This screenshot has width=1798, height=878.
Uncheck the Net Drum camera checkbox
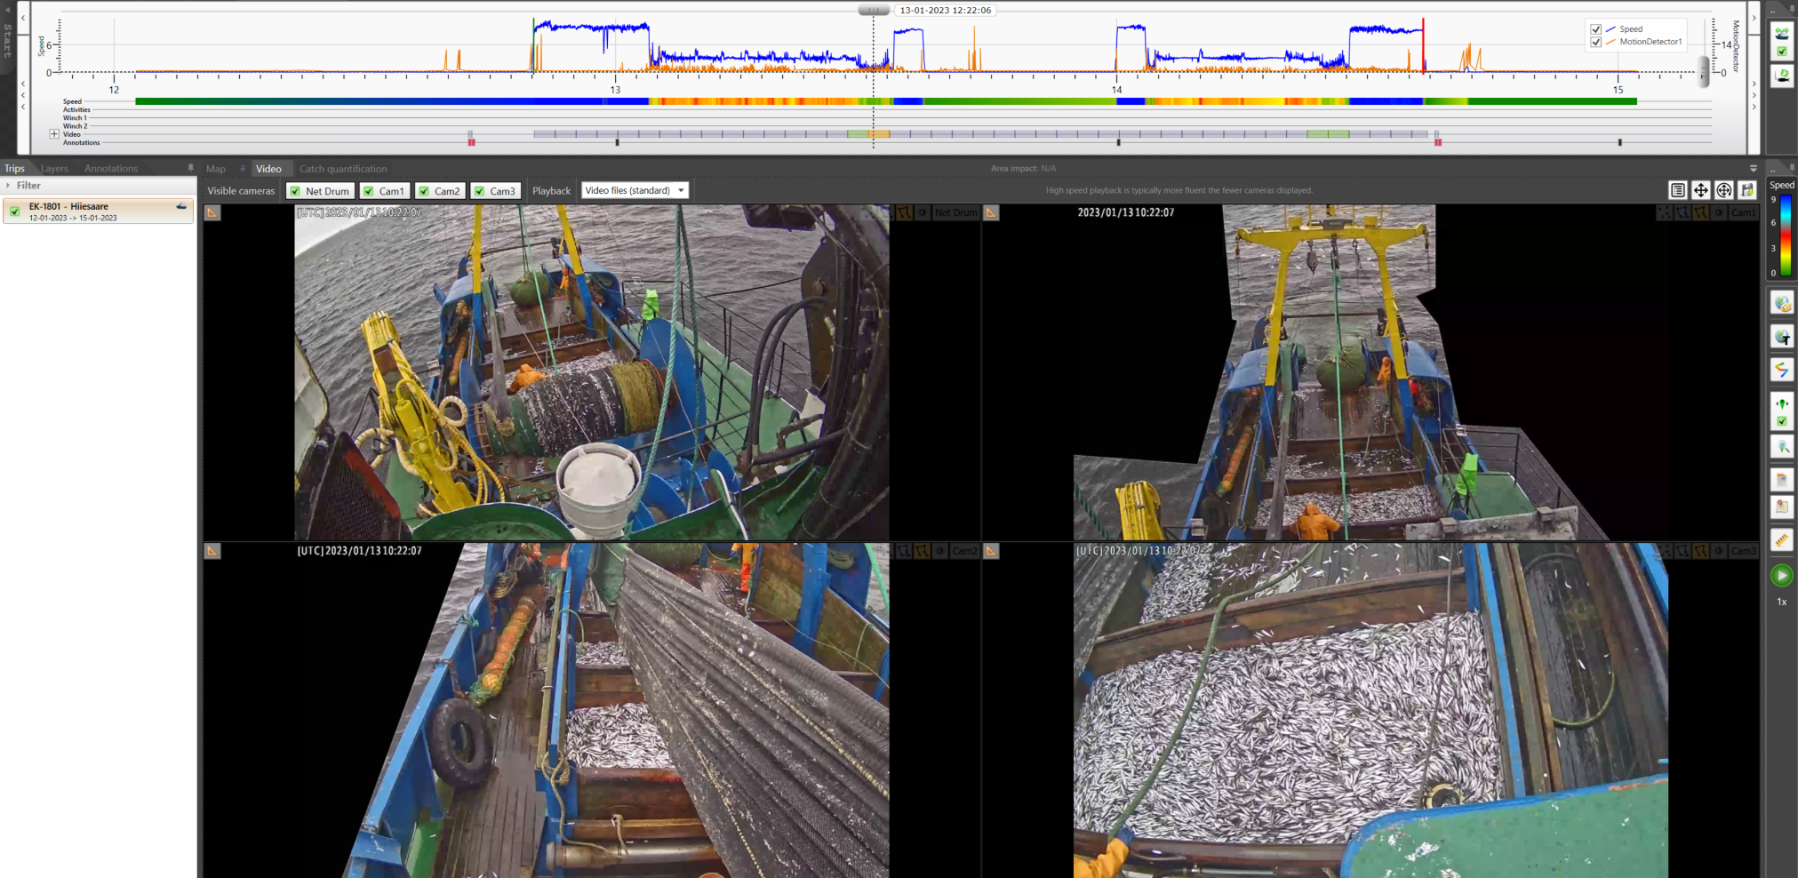(x=296, y=191)
